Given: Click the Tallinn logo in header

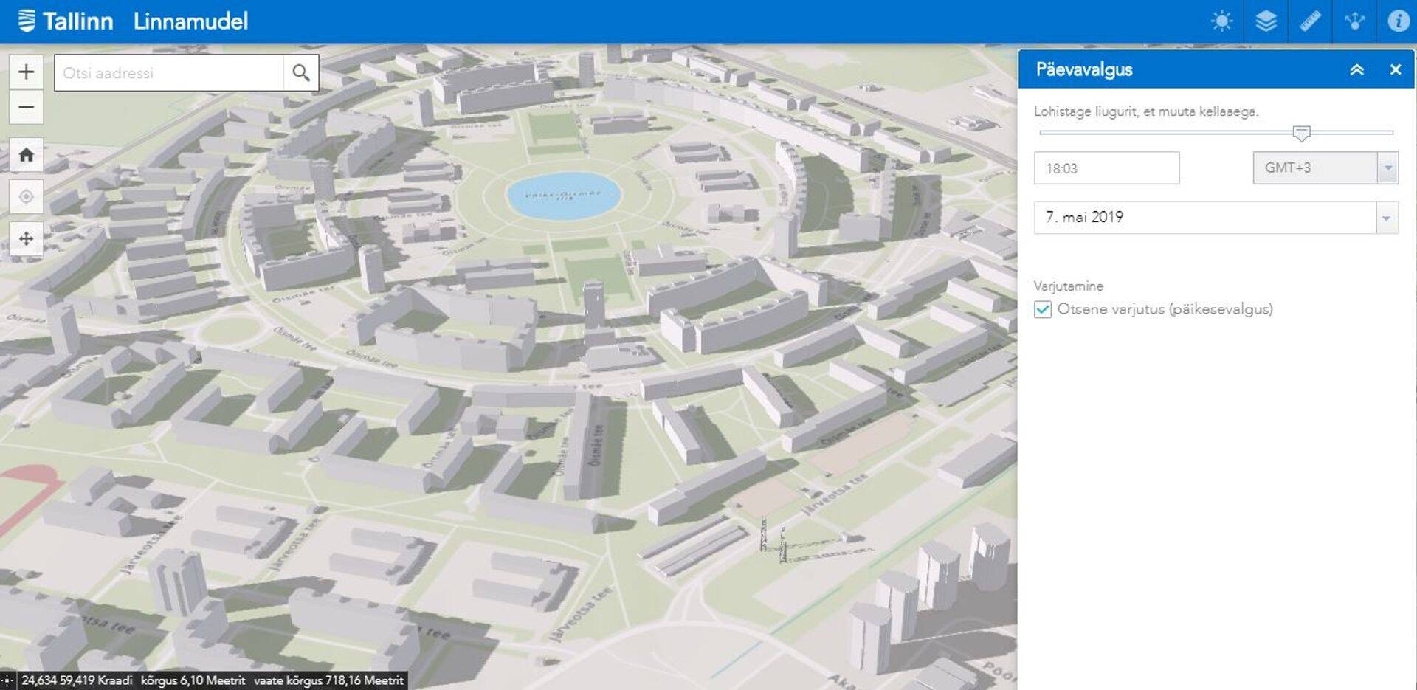Looking at the screenshot, I should 66,21.
